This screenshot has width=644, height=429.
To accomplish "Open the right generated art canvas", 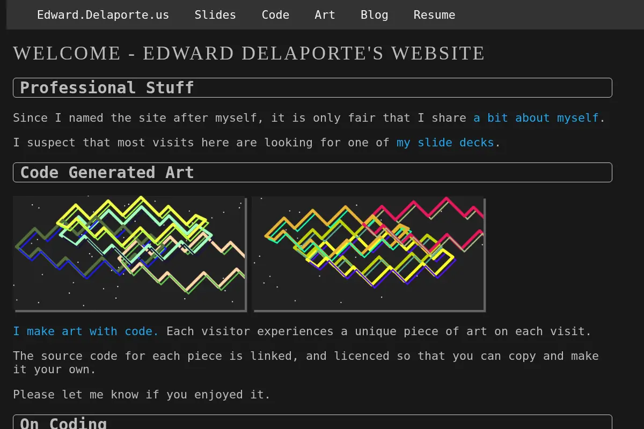I will pyautogui.click(x=369, y=254).
